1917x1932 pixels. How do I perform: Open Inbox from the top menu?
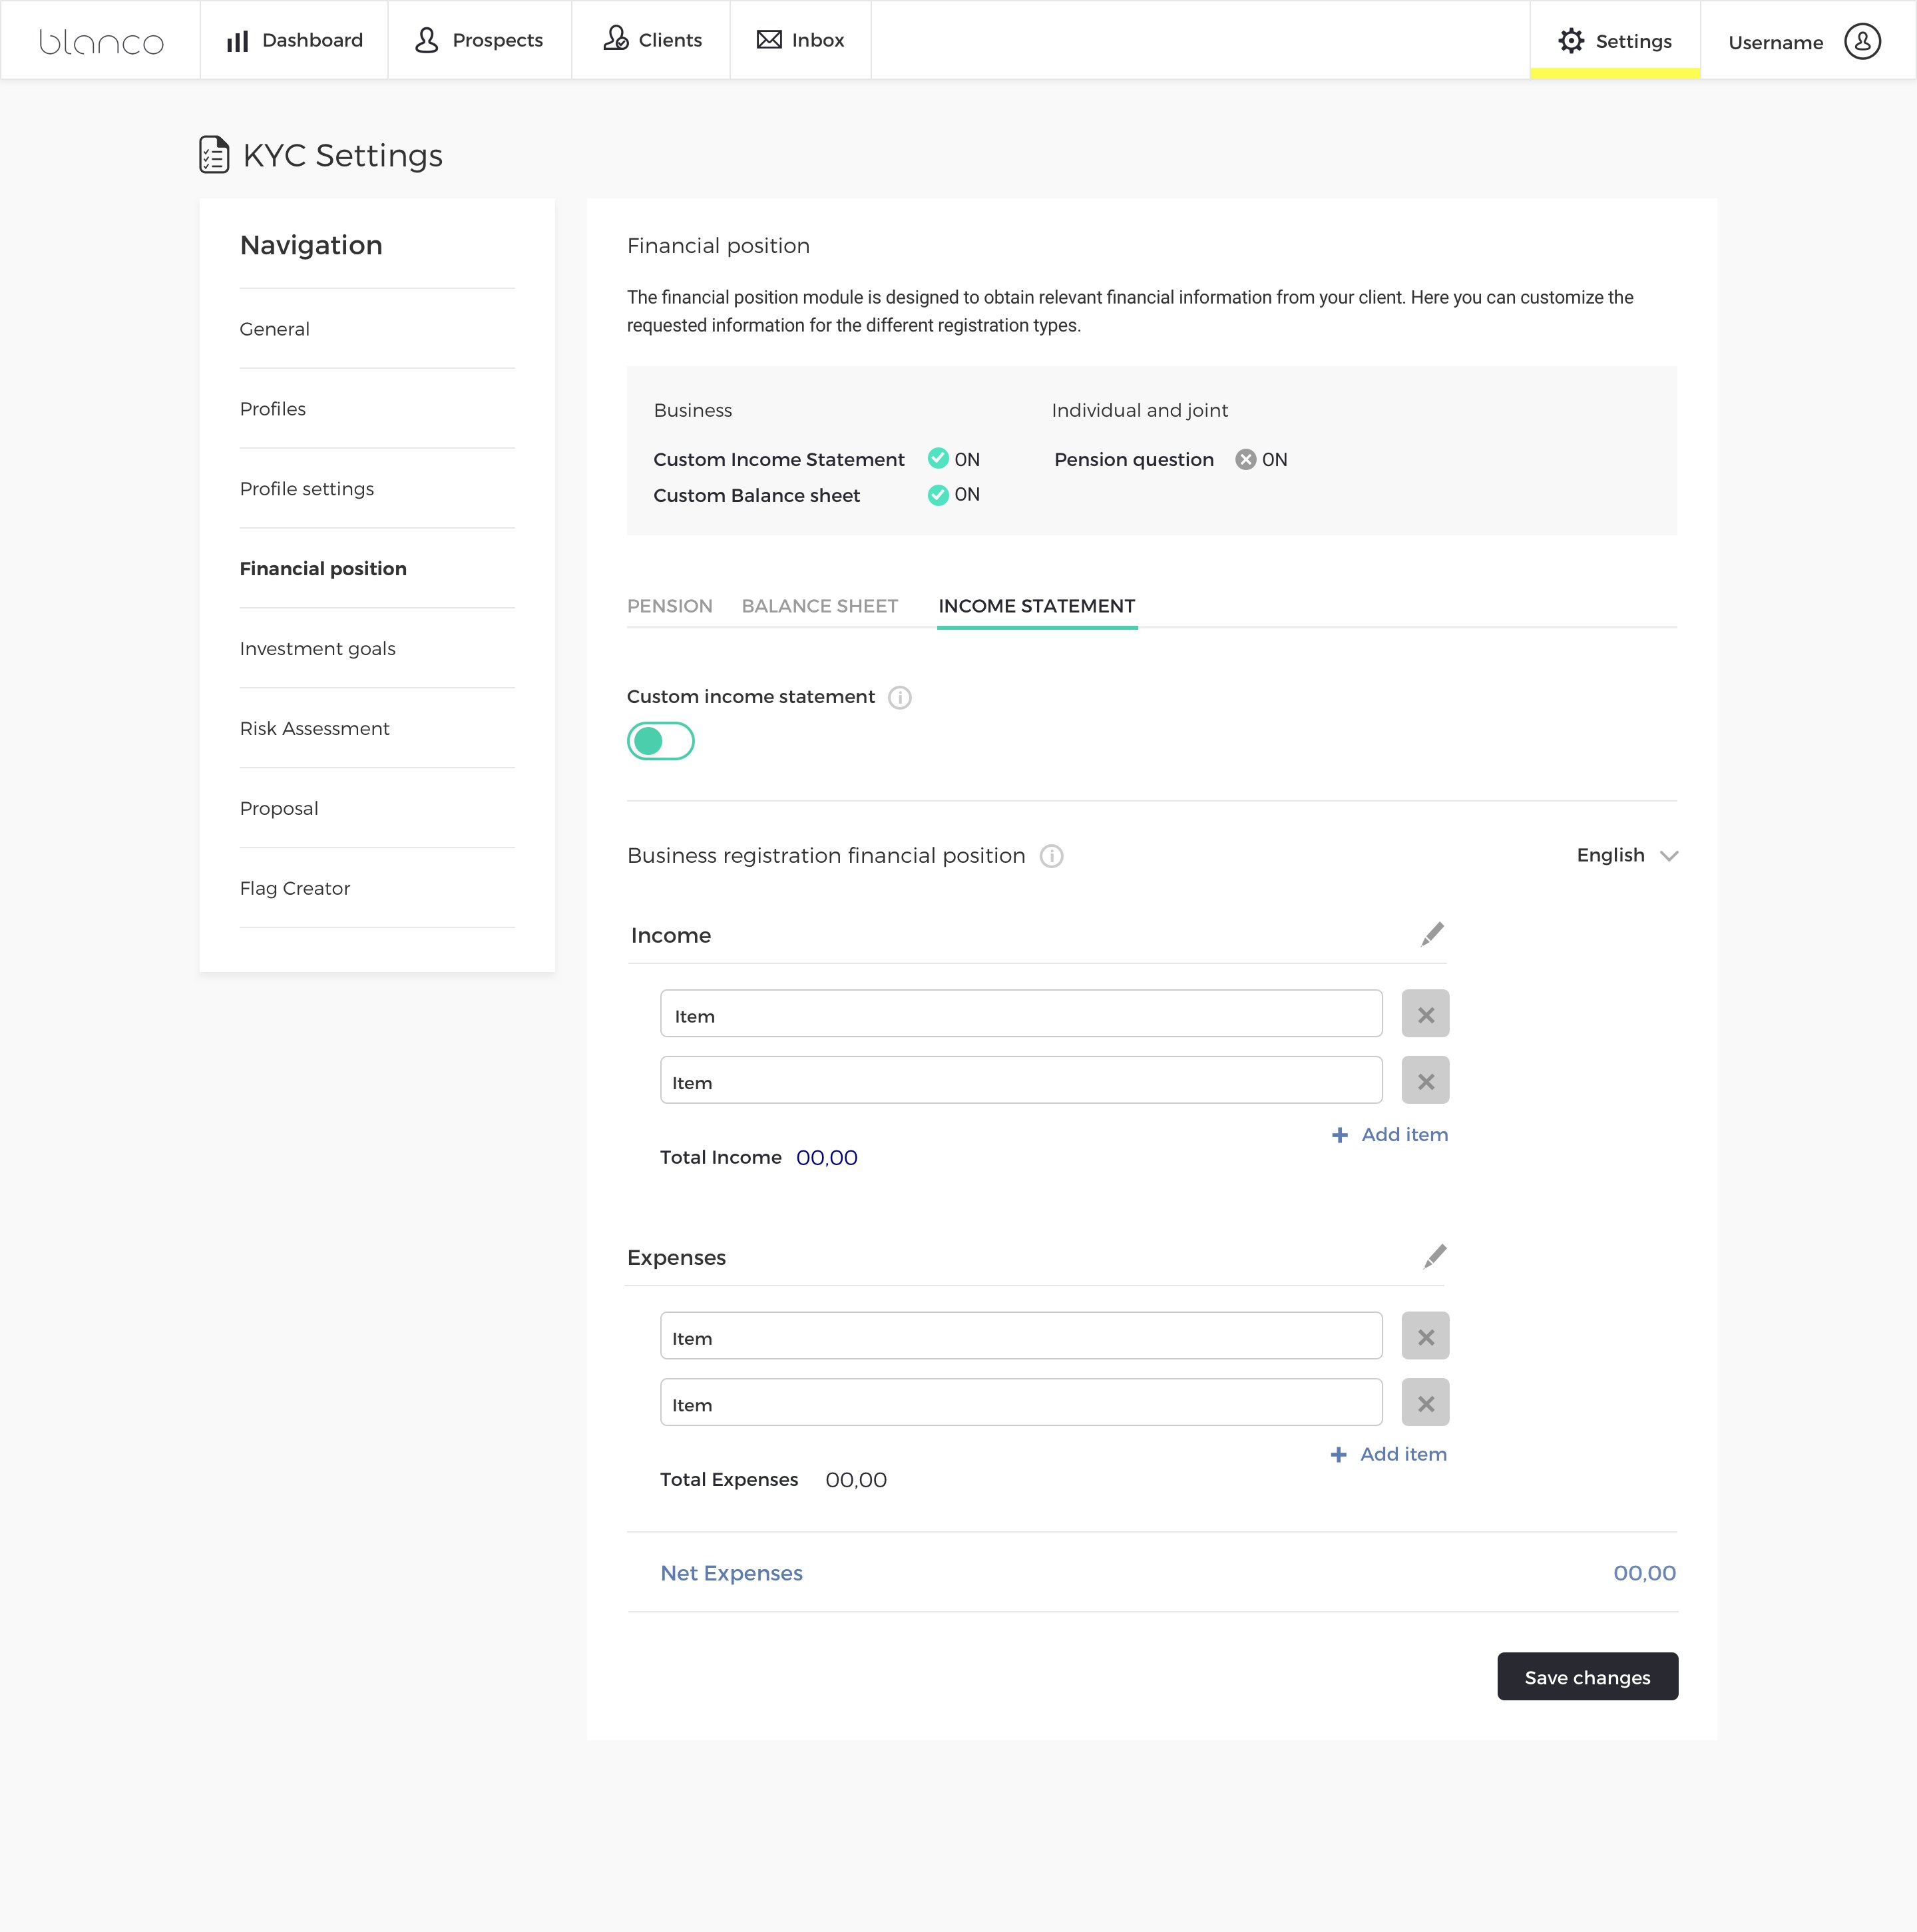pos(800,40)
